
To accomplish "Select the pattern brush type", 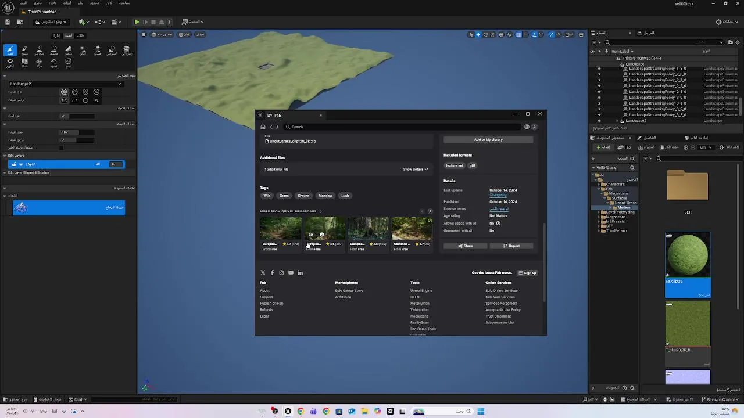I will (85, 92).
